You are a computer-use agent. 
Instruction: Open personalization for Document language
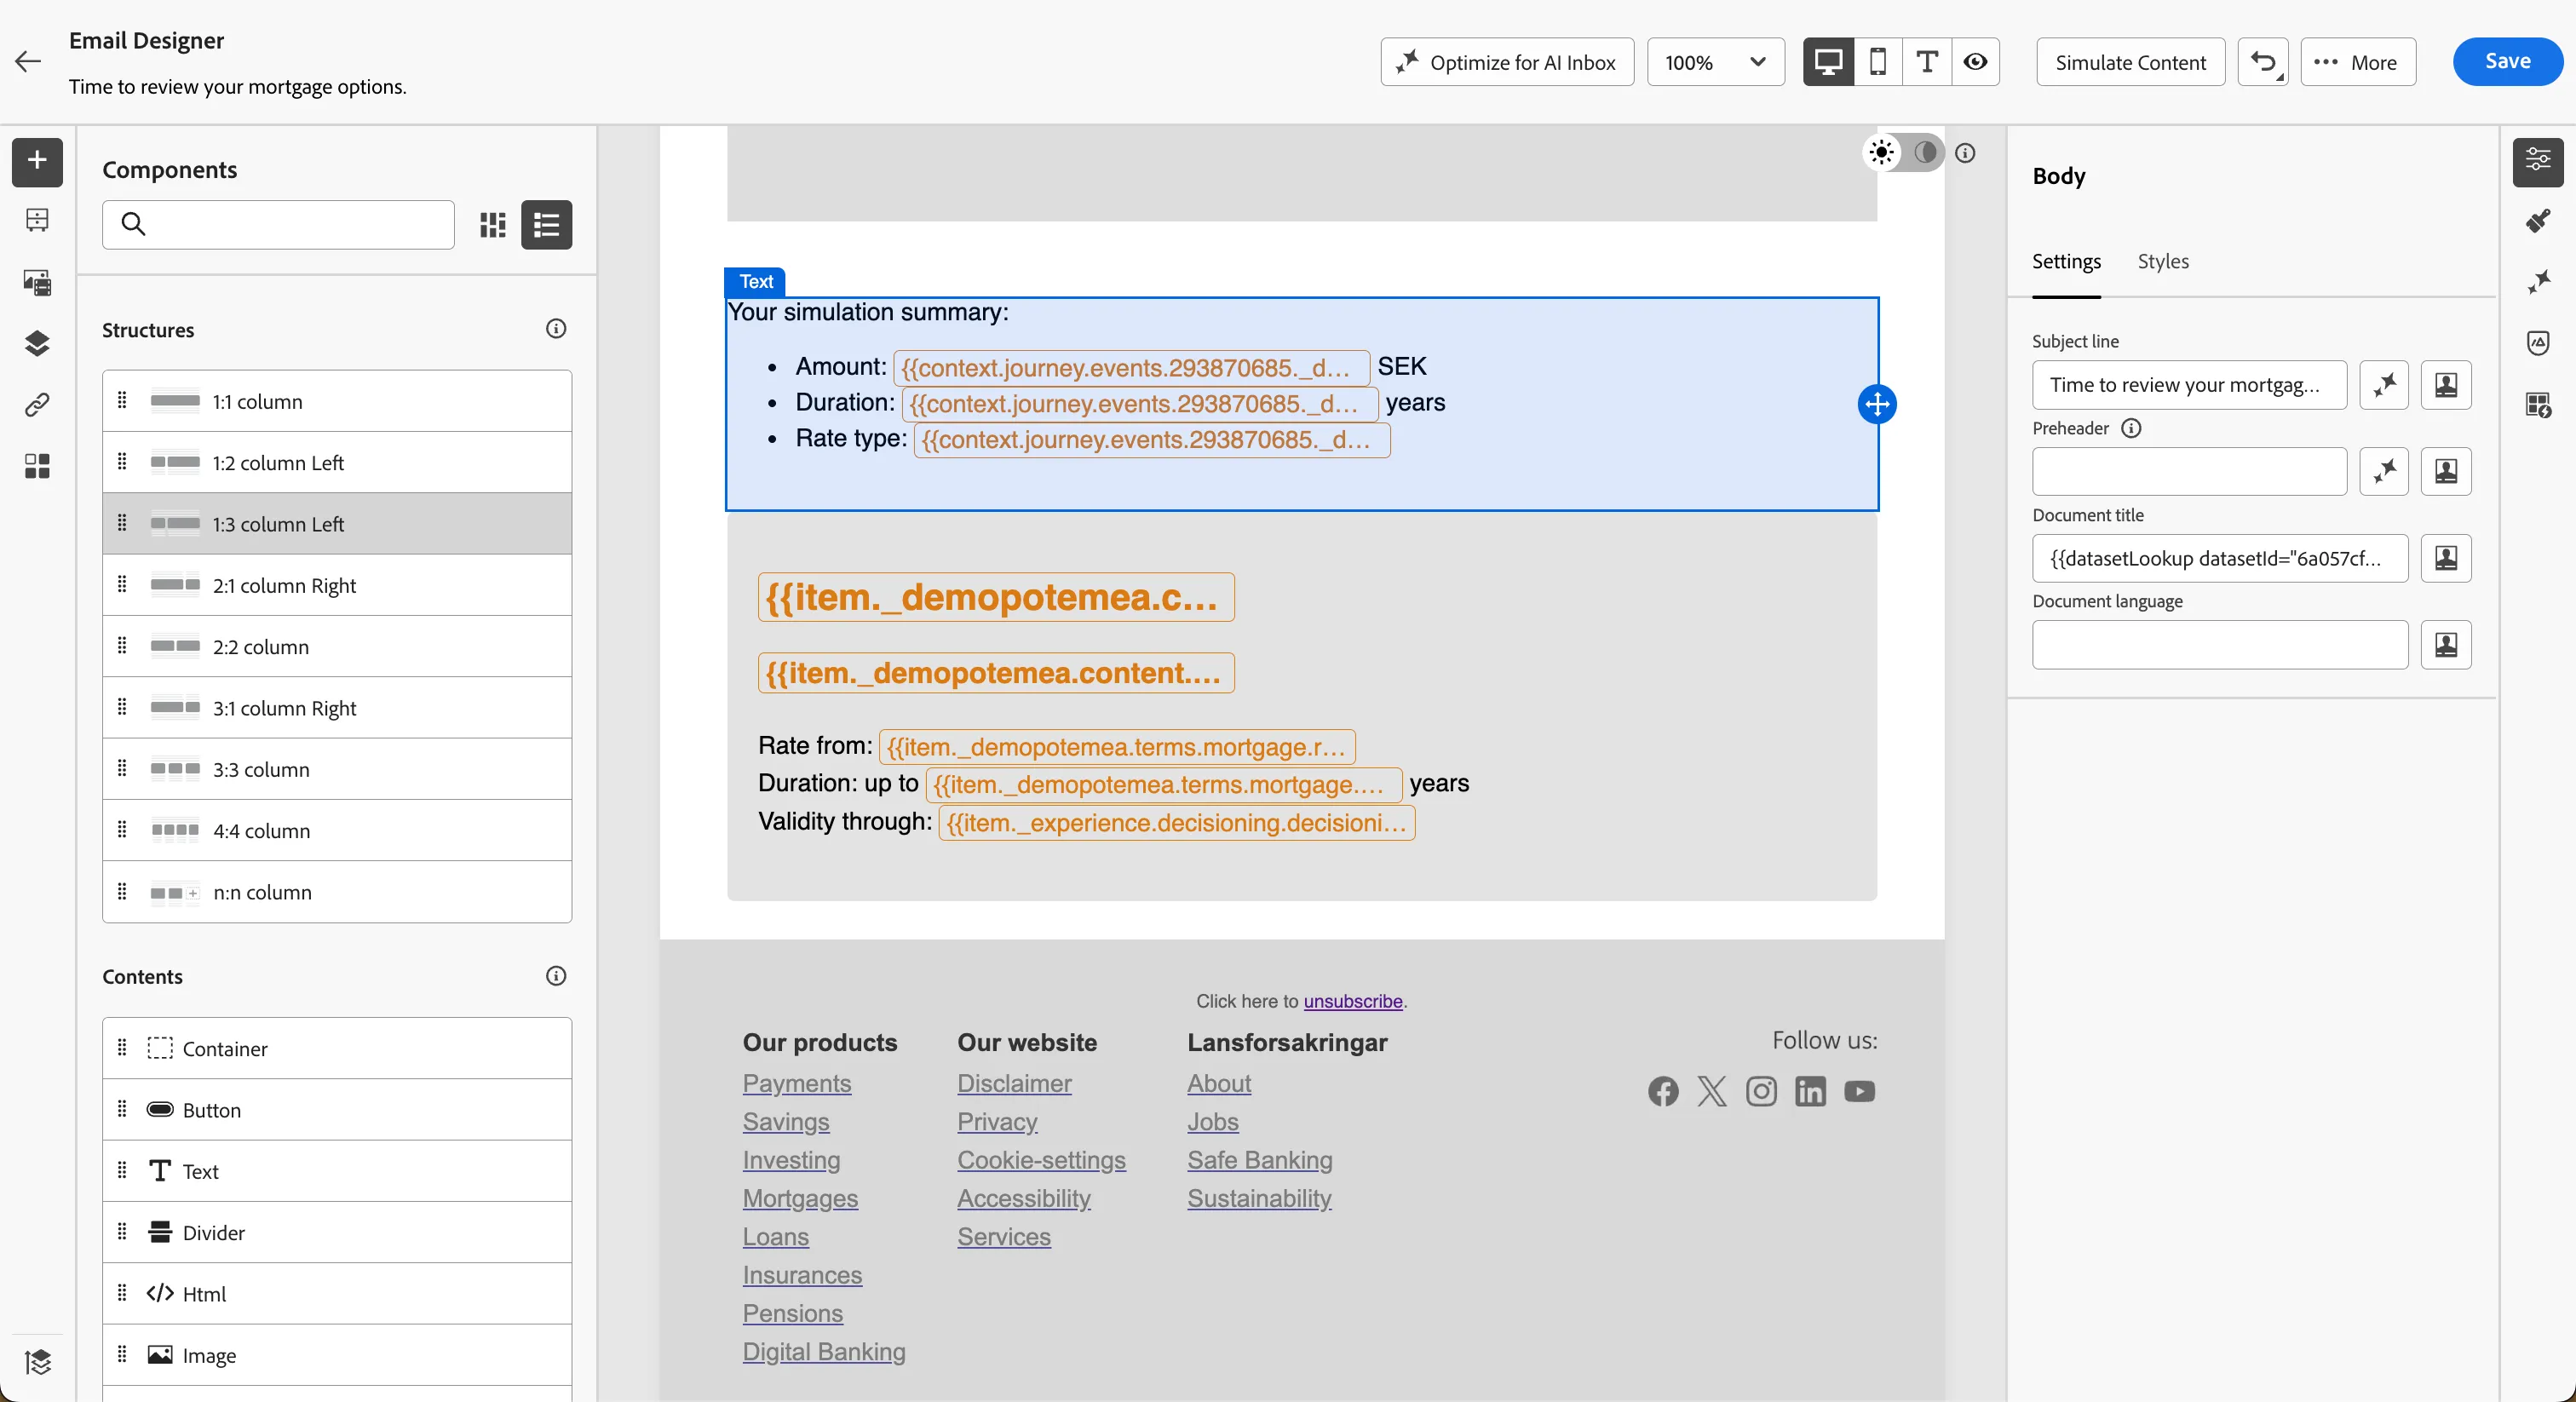coord(2446,645)
